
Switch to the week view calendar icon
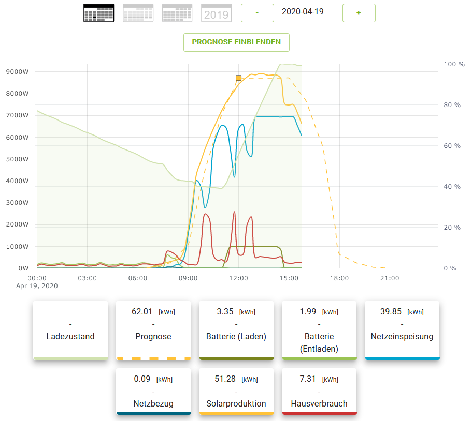coord(138,13)
